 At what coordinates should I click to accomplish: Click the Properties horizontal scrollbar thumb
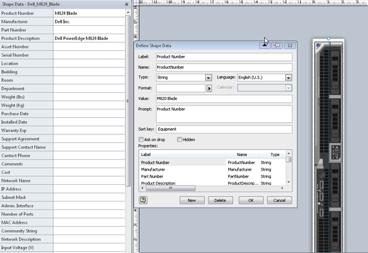point(171,188)
